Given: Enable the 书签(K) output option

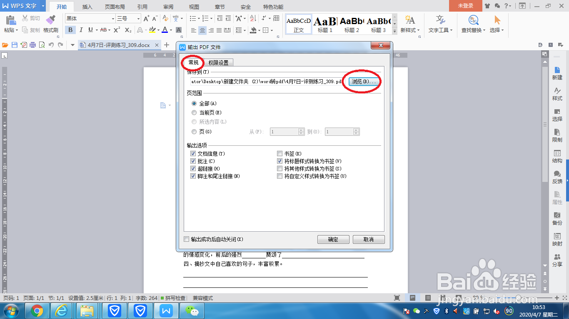Looking at the screenshot, I should coord(280,154).
